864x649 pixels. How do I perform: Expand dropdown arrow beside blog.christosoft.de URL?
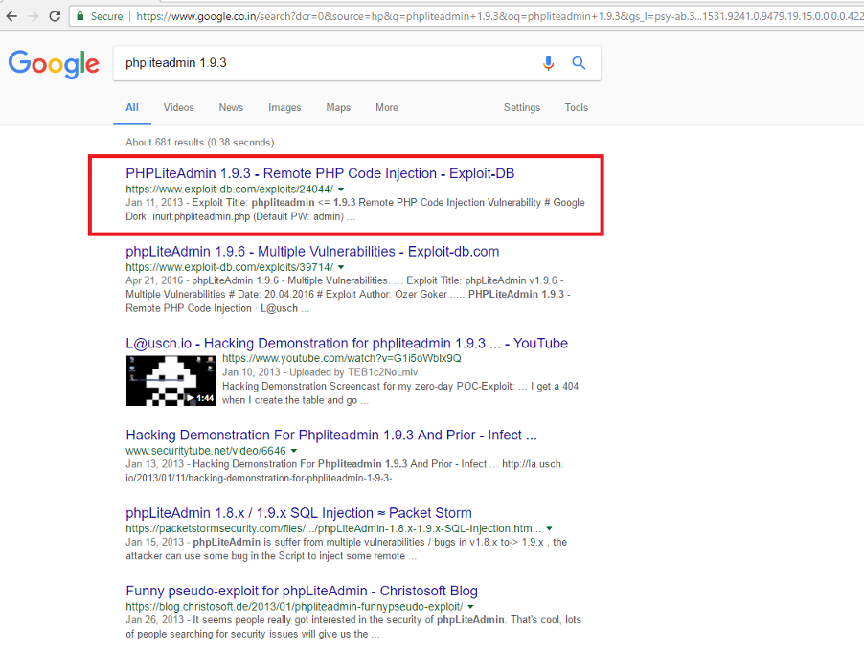click(x=470, y=607)
